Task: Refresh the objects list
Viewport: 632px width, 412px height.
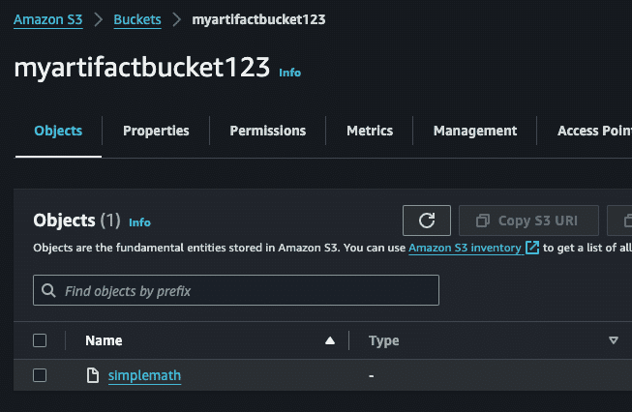Action: click(x=427, y=221)
